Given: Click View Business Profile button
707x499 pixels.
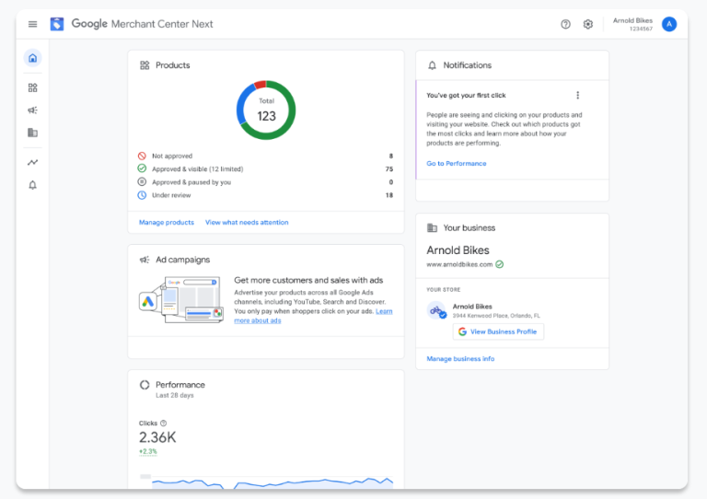Looking at the screenshot, I should [x=498, y=331].
